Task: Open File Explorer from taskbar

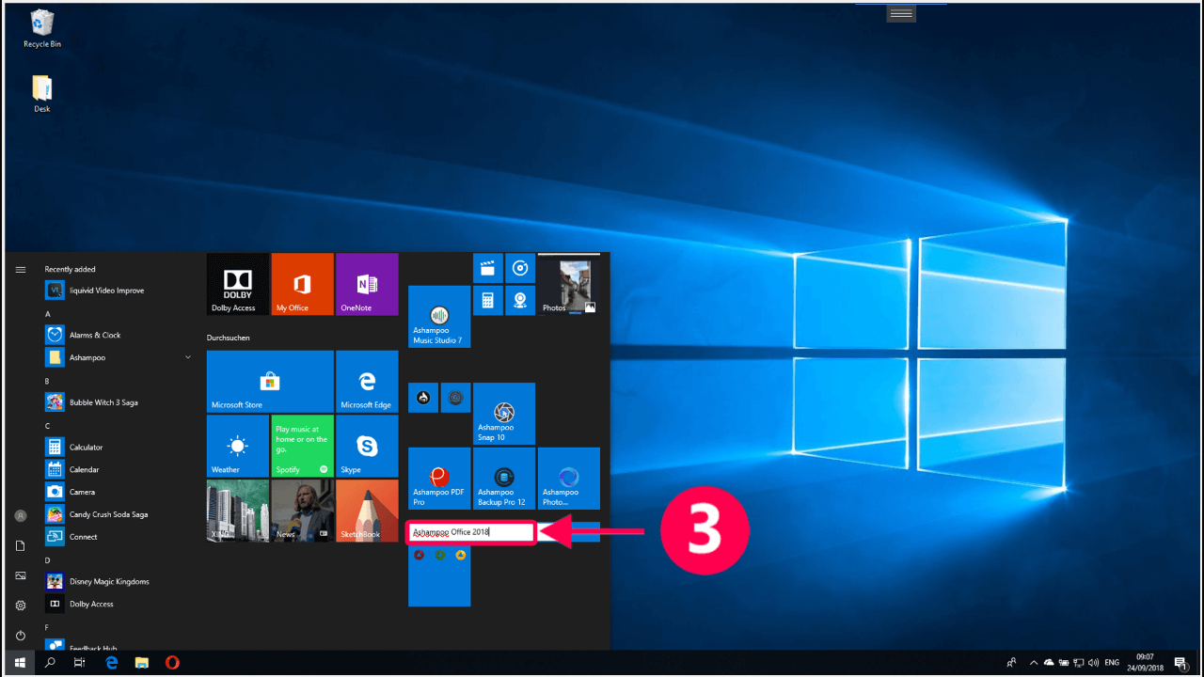Action: click(x=141, y=663)
